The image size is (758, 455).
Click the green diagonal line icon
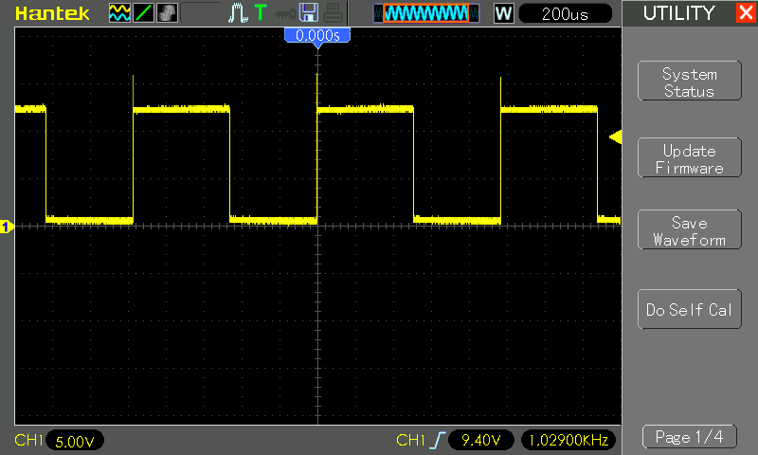[143, 13]
